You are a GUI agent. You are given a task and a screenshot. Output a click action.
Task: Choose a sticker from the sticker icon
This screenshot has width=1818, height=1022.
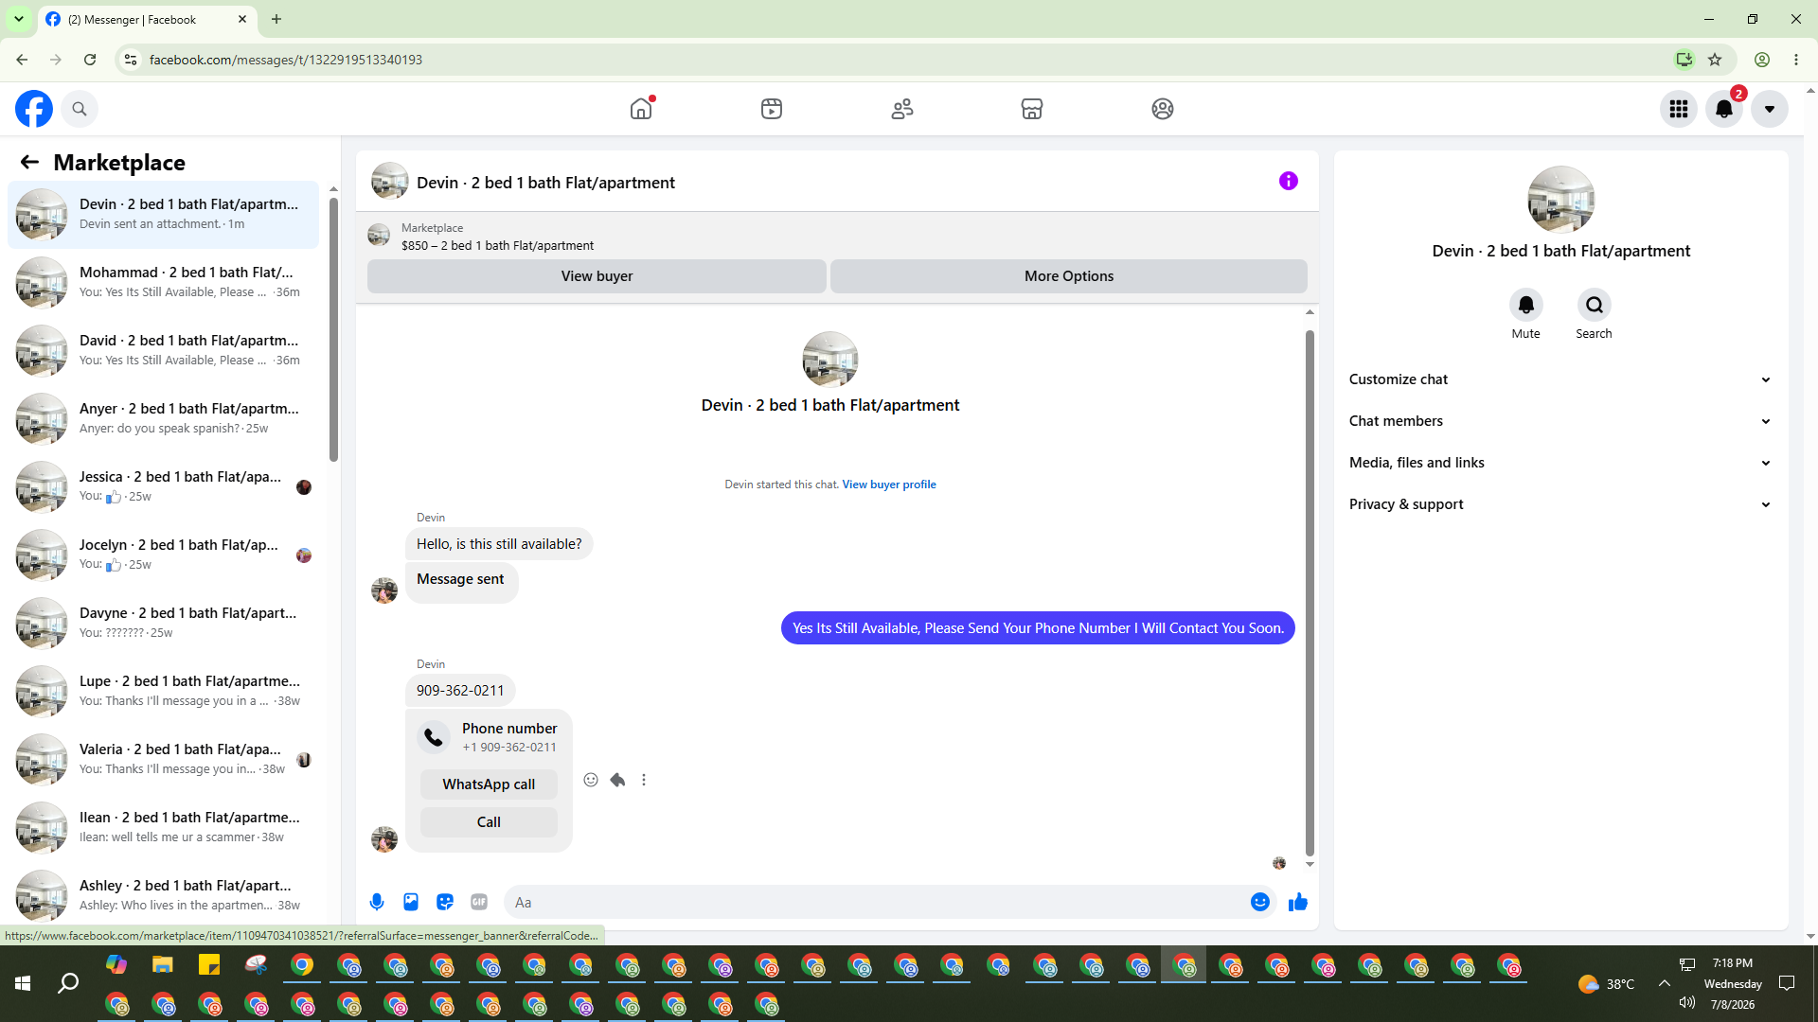(445, 903)
